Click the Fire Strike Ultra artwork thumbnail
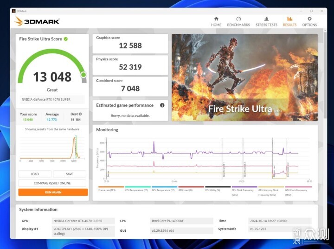Viewport: 334px width, 249px height. (x=245, y=77)
